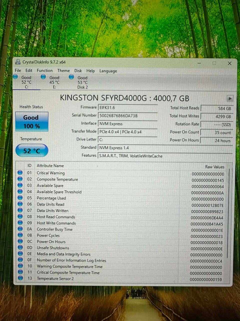The image size is (240, 321).
Task: Click the ID column header
Action: point(29,166)
